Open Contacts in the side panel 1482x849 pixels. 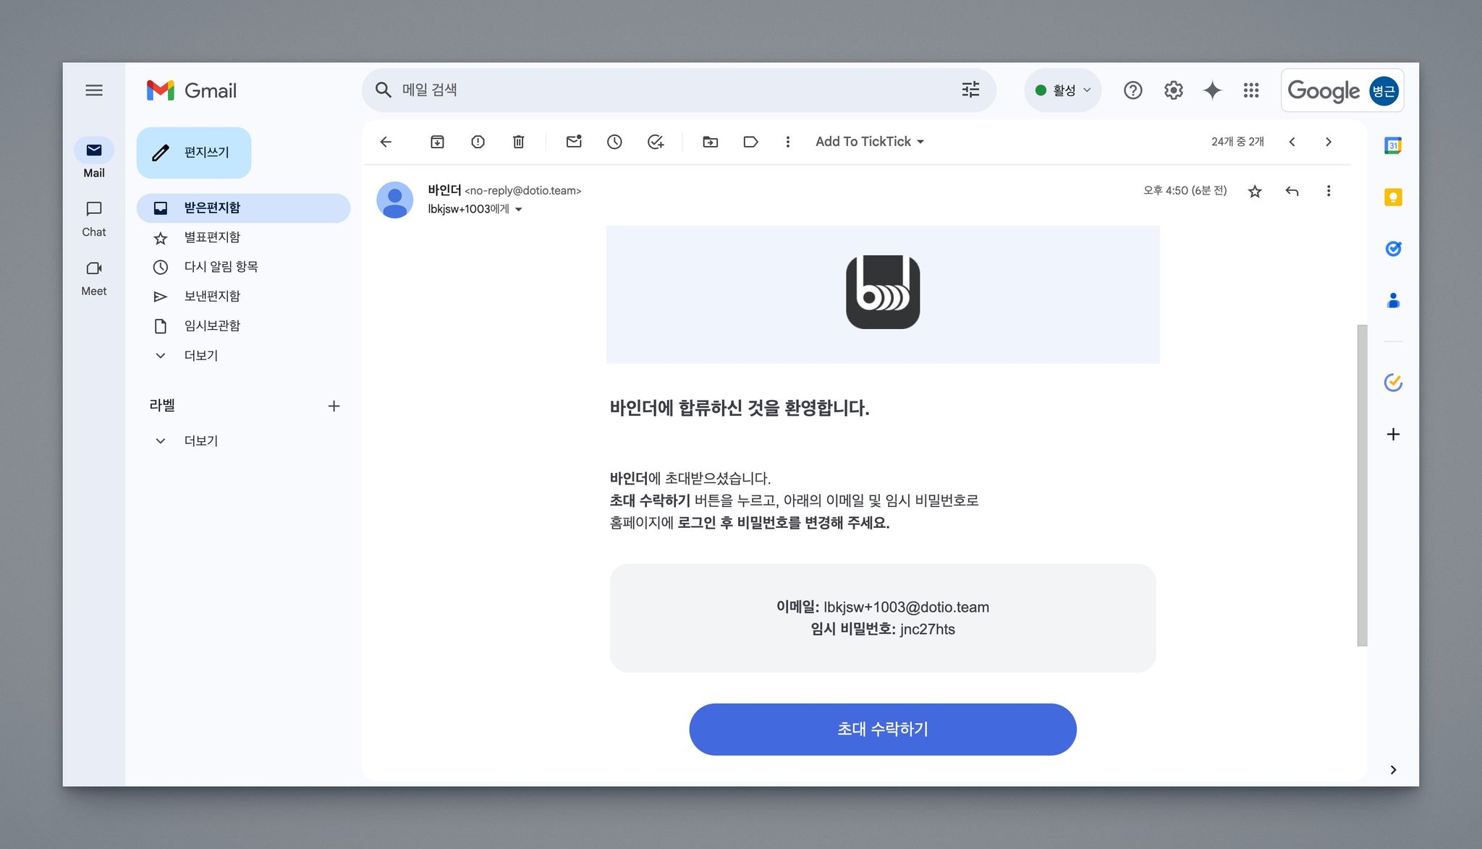pyautogui.click(x=1393, y=301)
